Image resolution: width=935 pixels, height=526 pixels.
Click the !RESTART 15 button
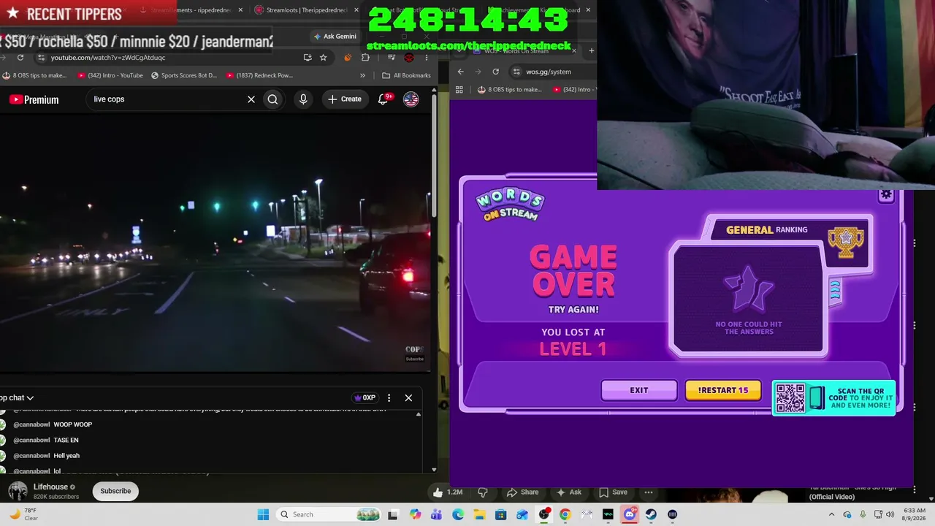pyautogui.click(x=723, y=390)
